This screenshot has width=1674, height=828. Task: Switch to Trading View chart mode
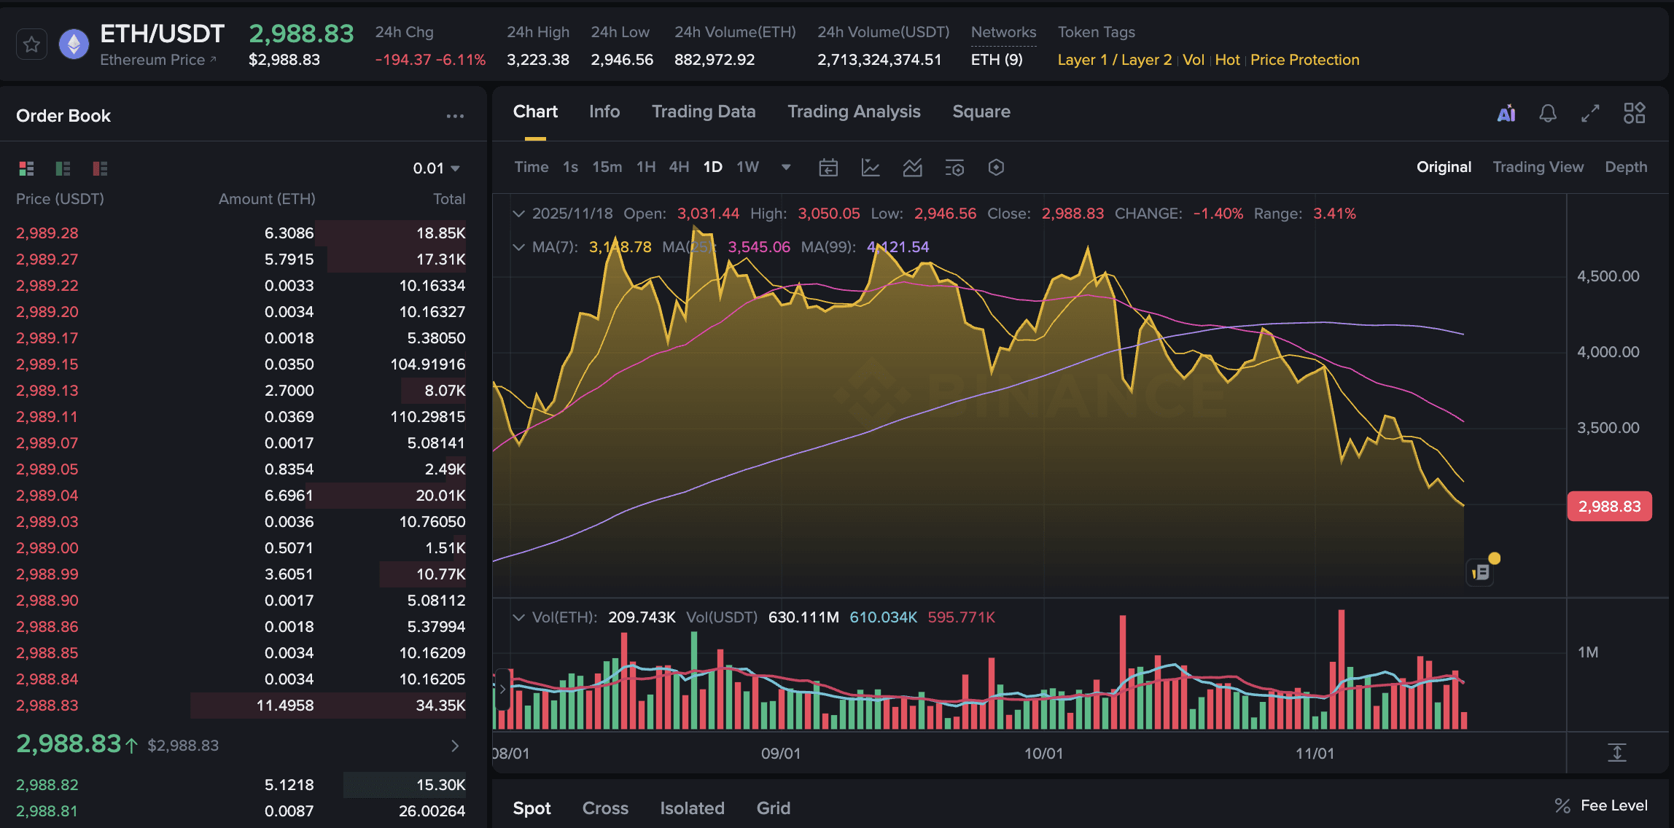pos(1538,166)
